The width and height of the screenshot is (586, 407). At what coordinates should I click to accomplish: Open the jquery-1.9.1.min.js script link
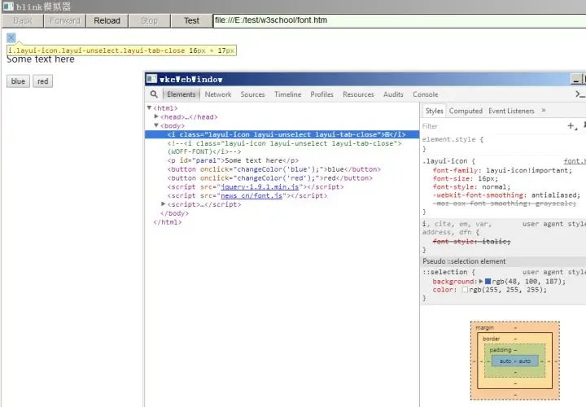click(x=260, y=187)
